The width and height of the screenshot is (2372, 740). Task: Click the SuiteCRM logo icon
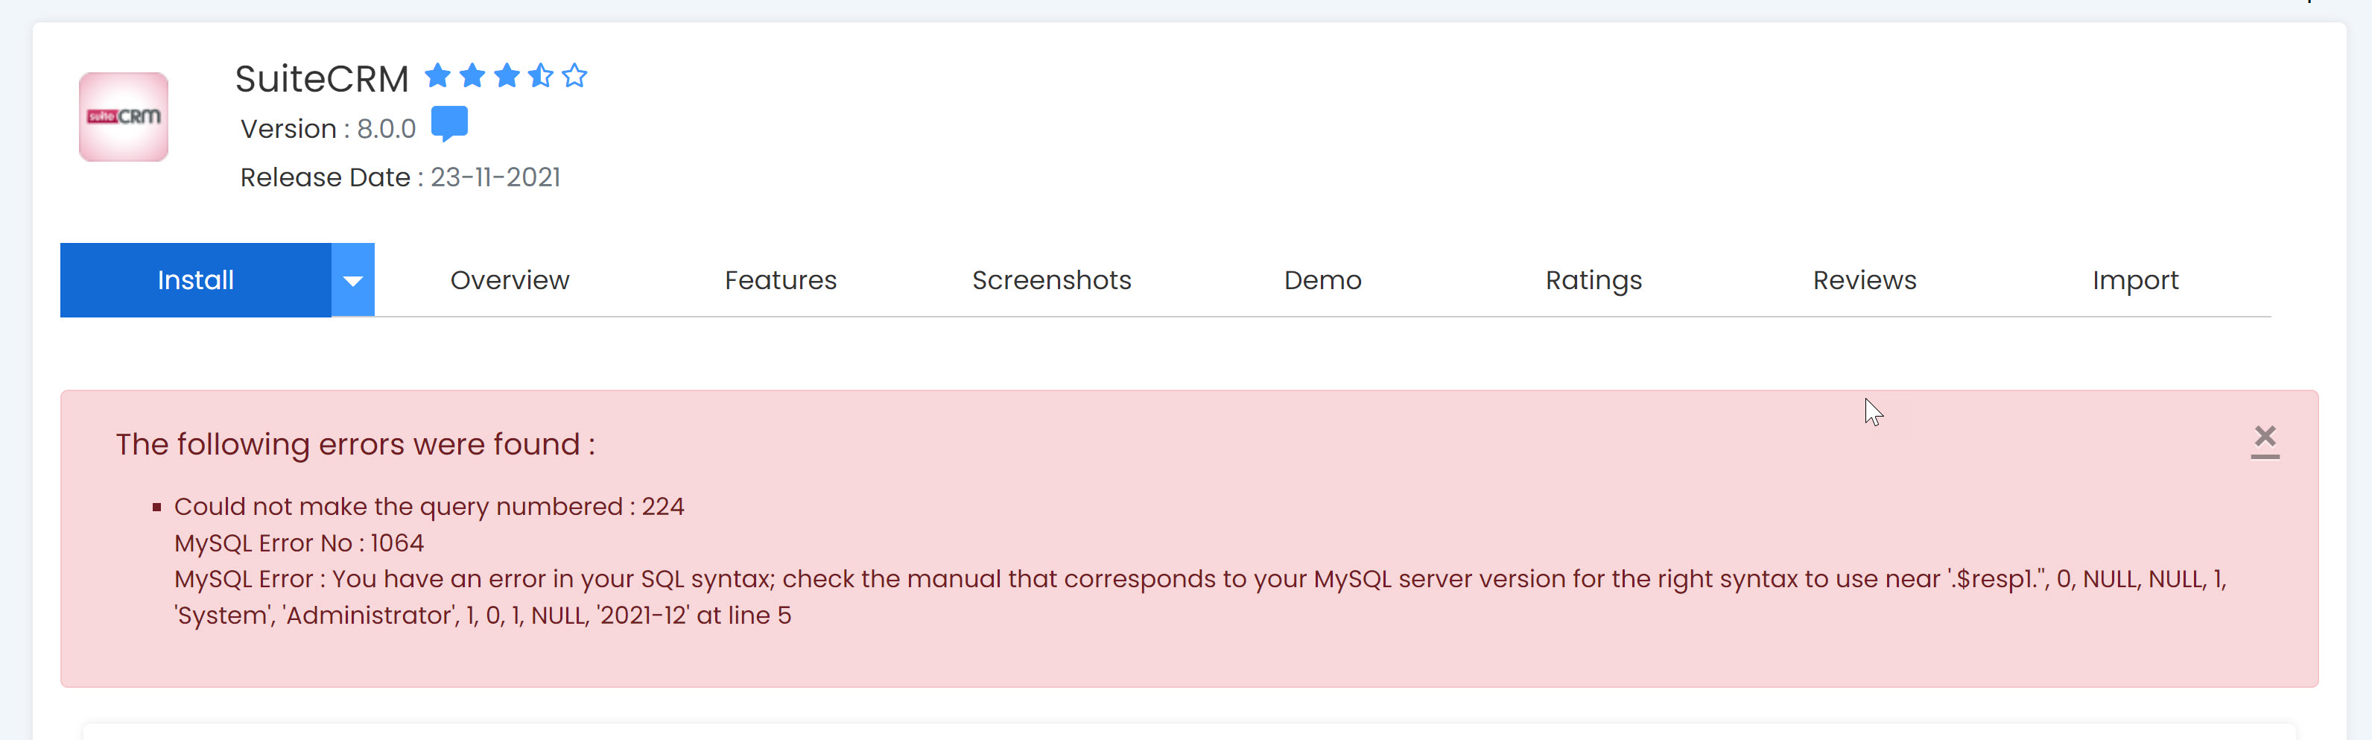[x=124, y=117]
